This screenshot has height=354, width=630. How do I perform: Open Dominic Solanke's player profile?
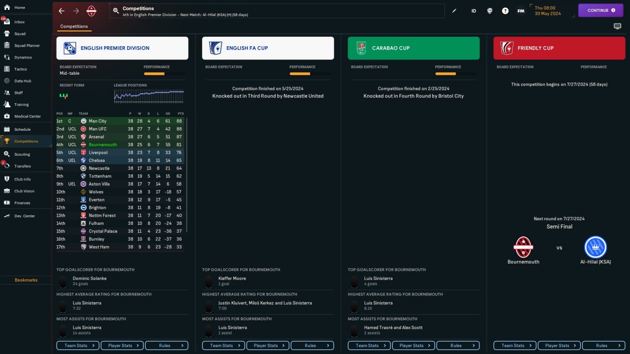(90, 278)
